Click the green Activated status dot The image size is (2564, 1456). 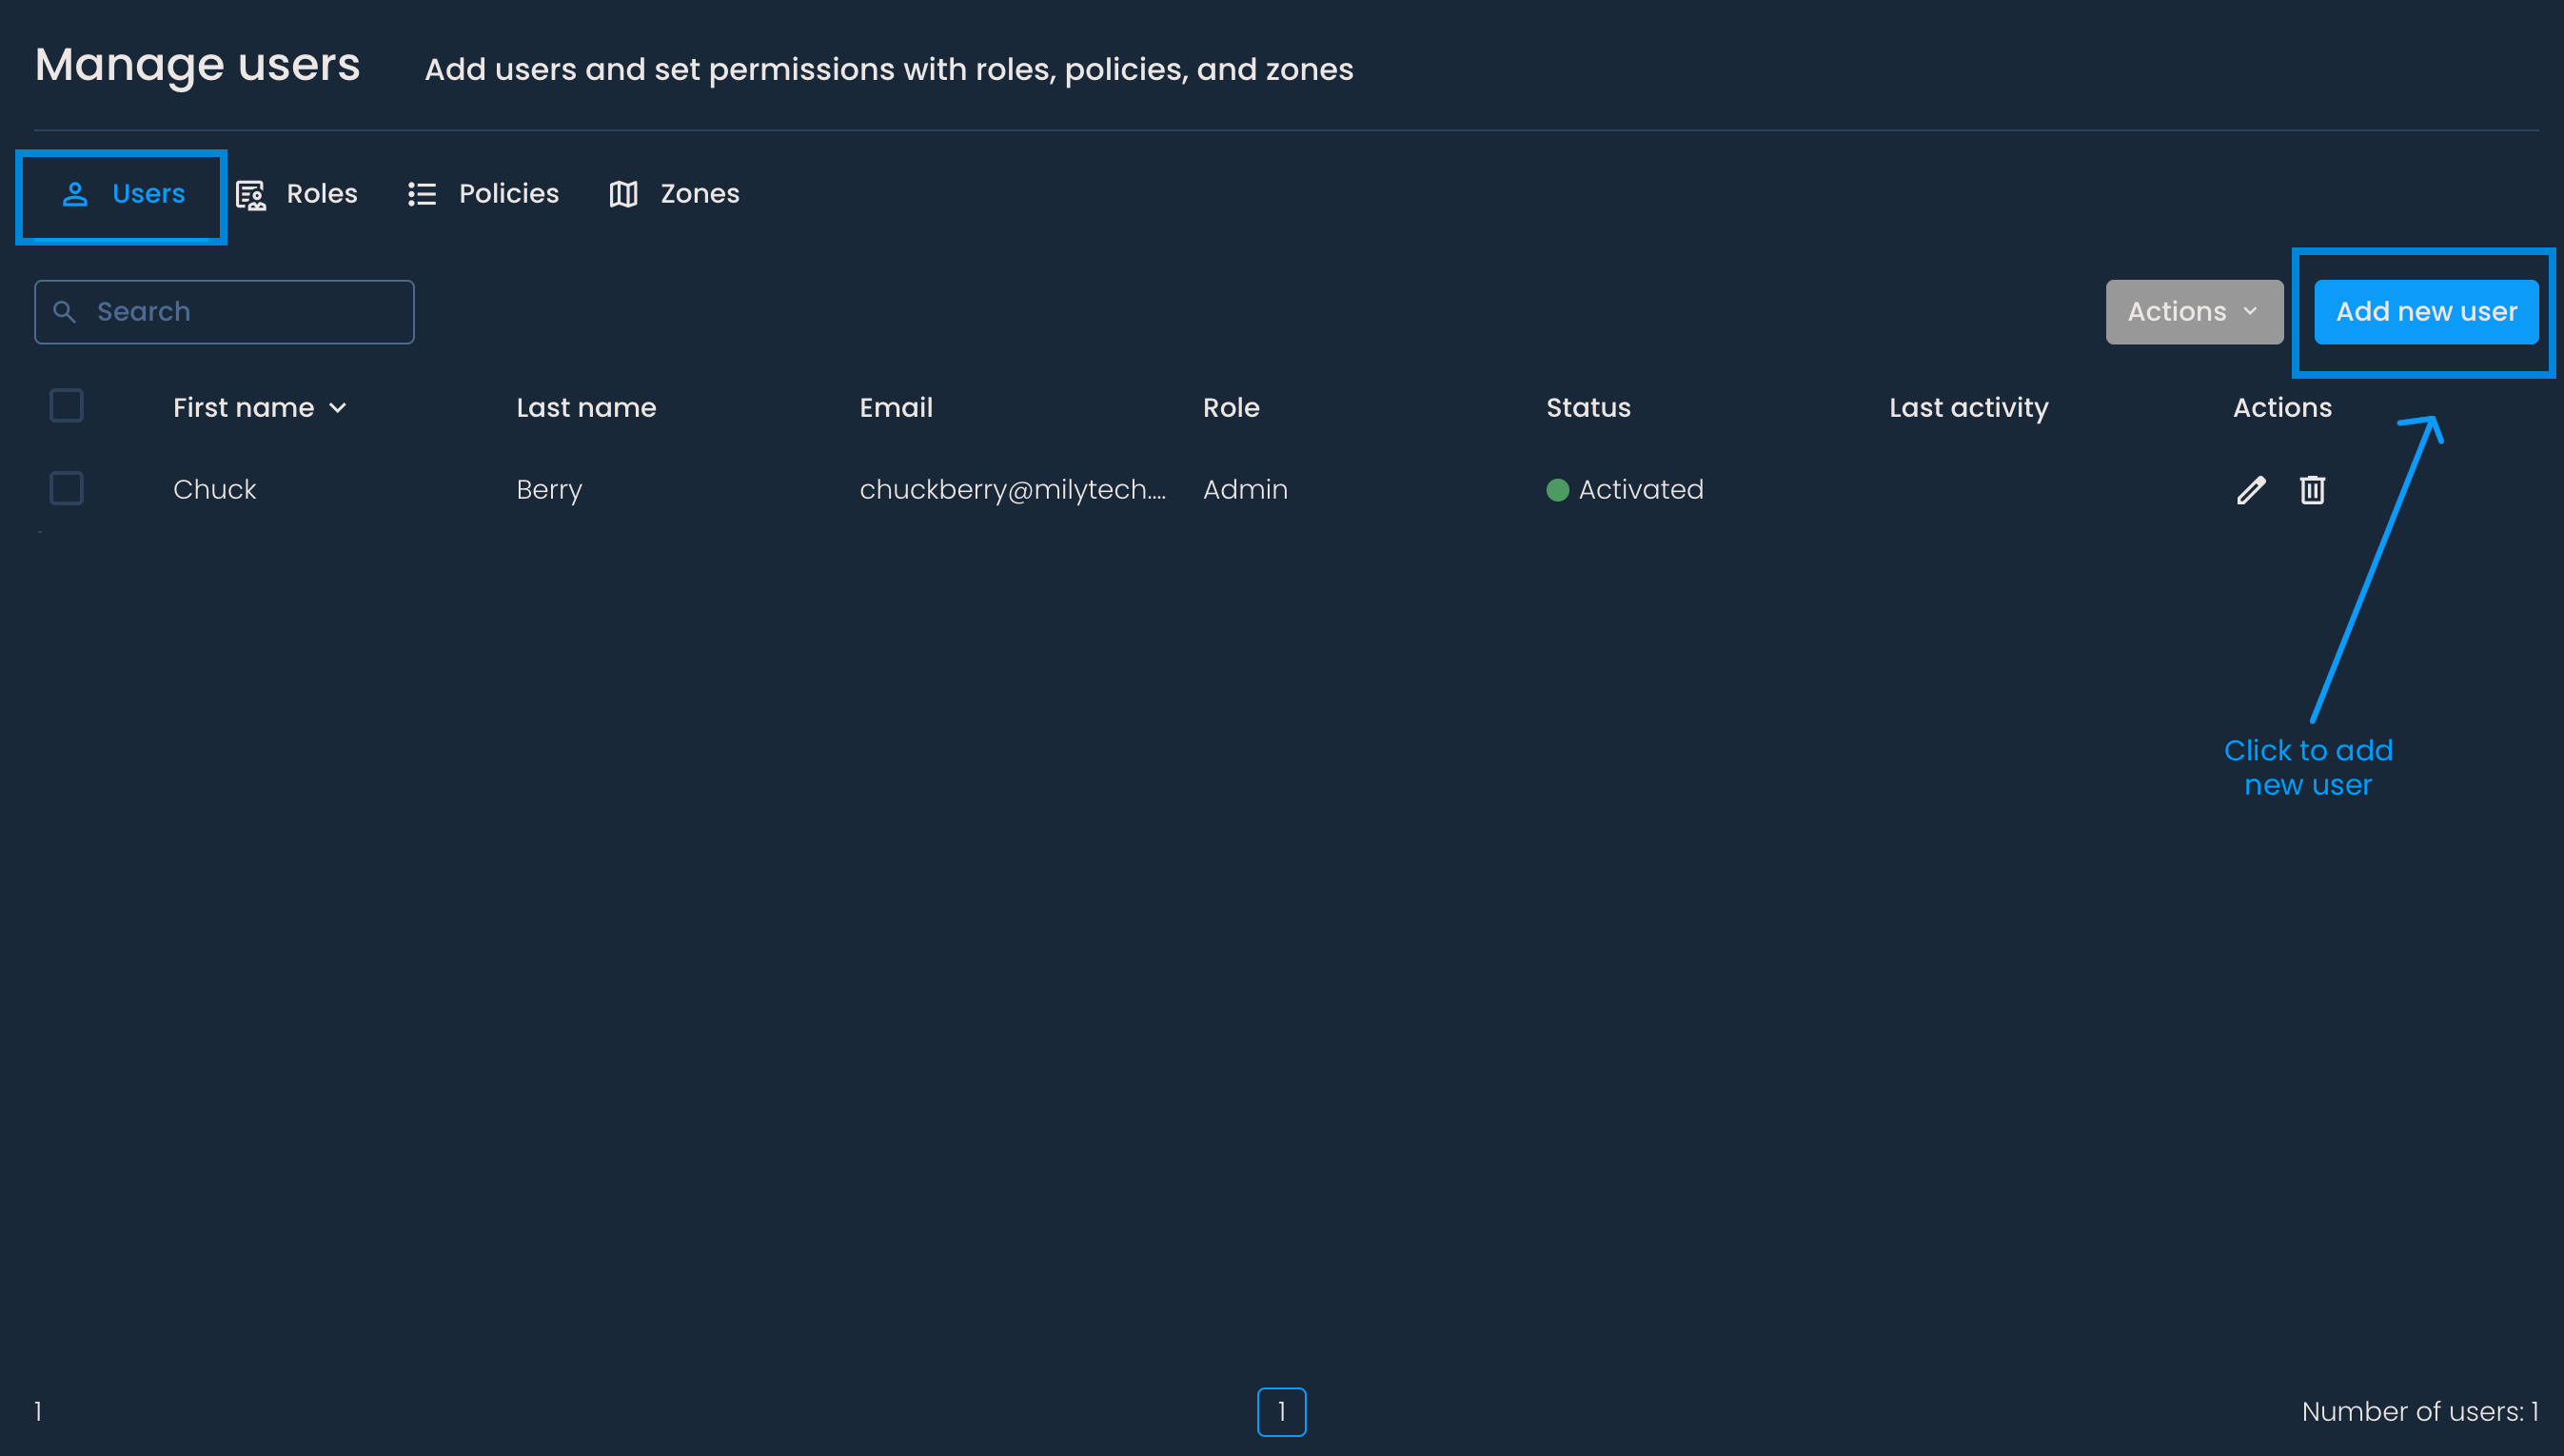1557,490
